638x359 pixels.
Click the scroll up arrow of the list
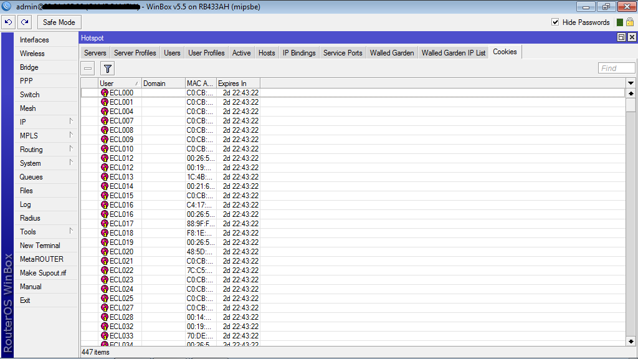(631, 93)
